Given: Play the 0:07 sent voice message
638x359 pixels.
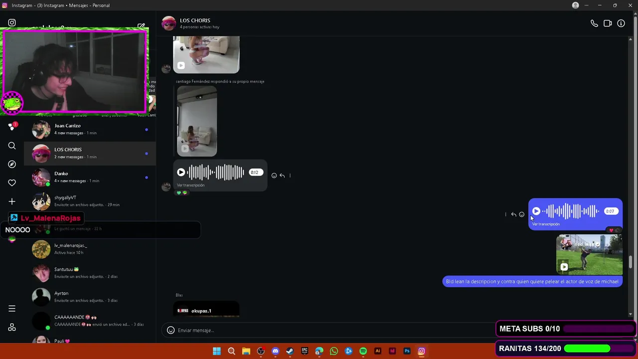Looking at the screenshot, I should click(536, 211).
